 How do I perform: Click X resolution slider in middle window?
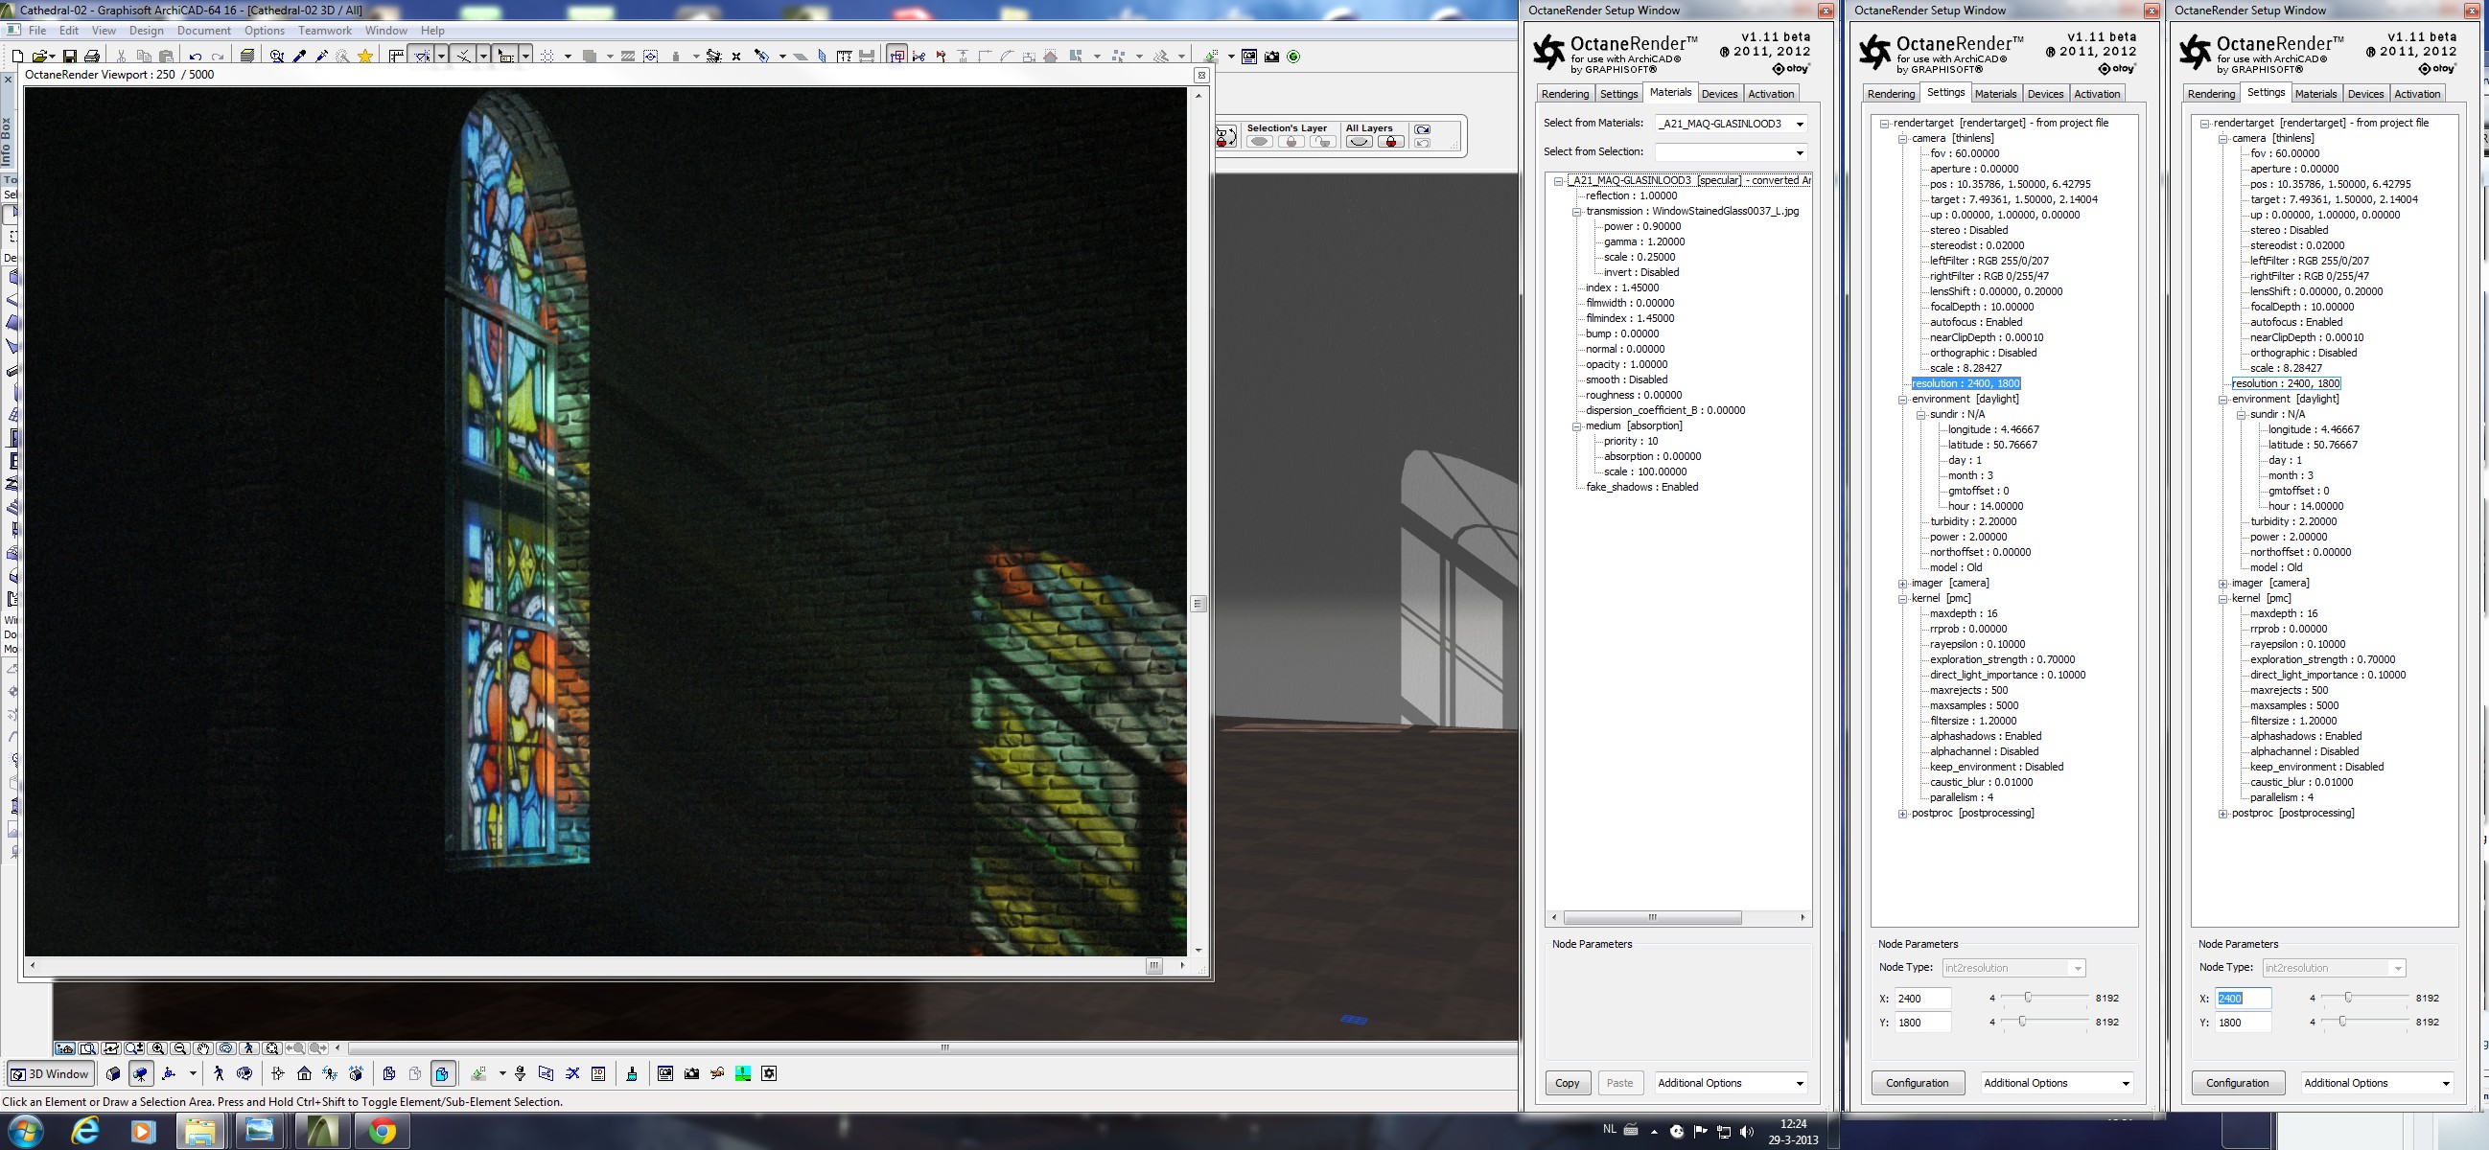tap(2028, 998)
